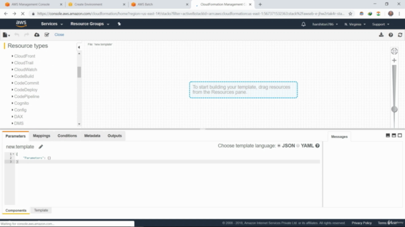Switch to the Components bottom tab
Screen dimensions: 405x227
coord(16,210)
